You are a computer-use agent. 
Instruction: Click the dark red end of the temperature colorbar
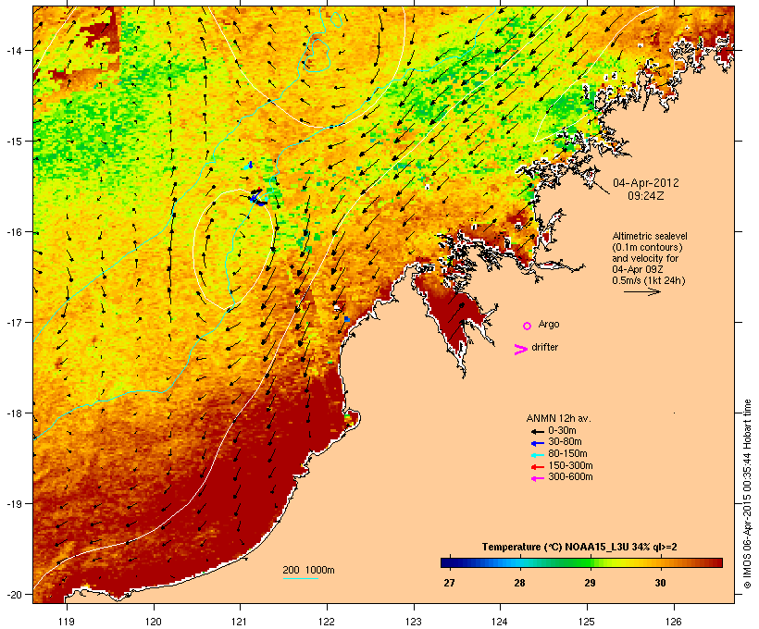click(716, 562)
